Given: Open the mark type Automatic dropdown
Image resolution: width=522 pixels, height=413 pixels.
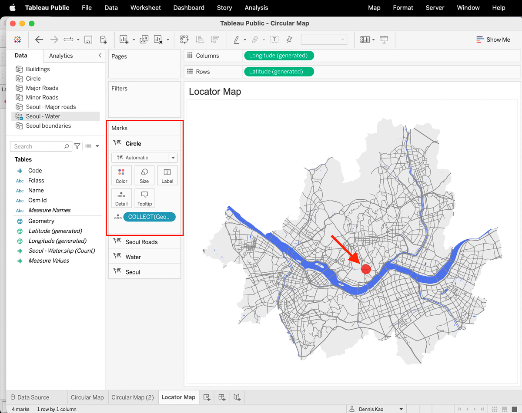Looking at the screenshot, I should 144,158.
